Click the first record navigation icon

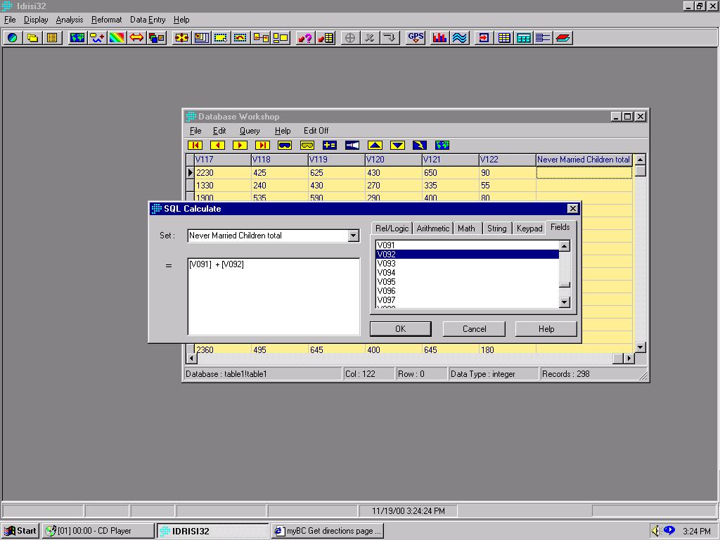point(195,145)
